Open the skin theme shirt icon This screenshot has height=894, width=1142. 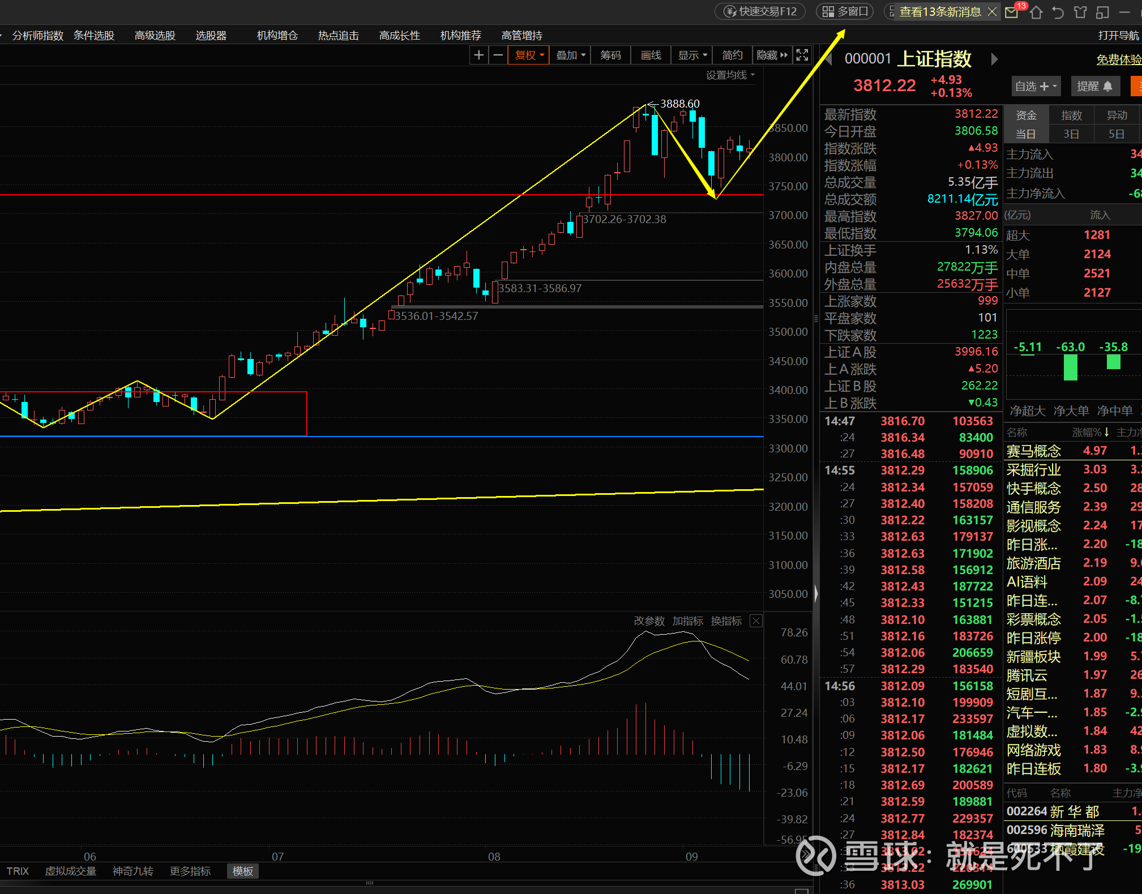point(1080,12)
